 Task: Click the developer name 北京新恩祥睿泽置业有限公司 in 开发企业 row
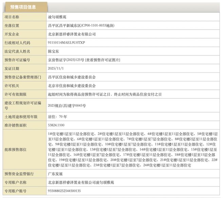point(72,34)
